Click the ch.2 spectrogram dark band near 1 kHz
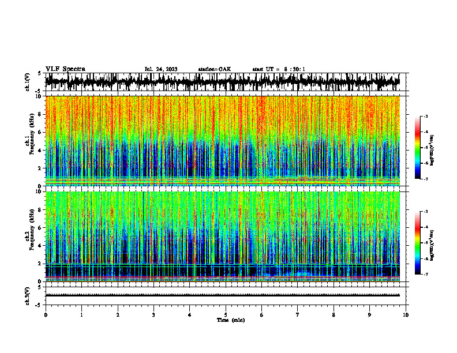457x353 pixels. click(x=222, y=271)
